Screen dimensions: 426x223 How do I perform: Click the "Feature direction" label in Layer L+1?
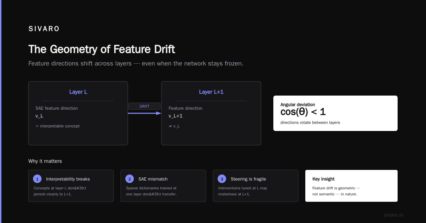pos(186,108)
